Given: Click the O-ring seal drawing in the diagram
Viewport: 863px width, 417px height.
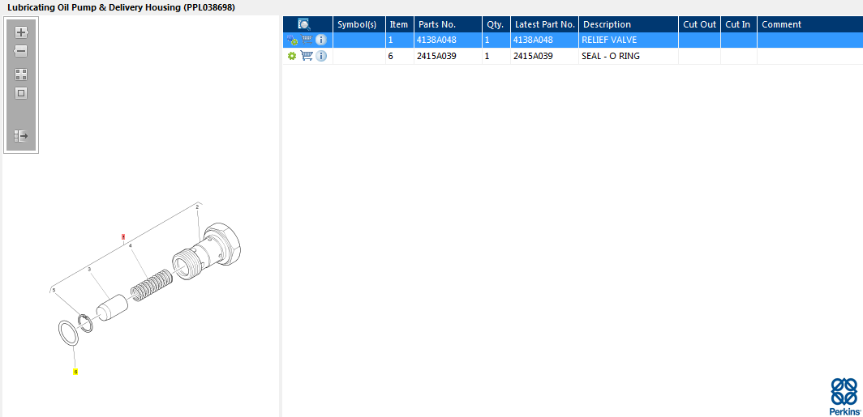Looking at the screenshot, I should (x=68, y=333).
